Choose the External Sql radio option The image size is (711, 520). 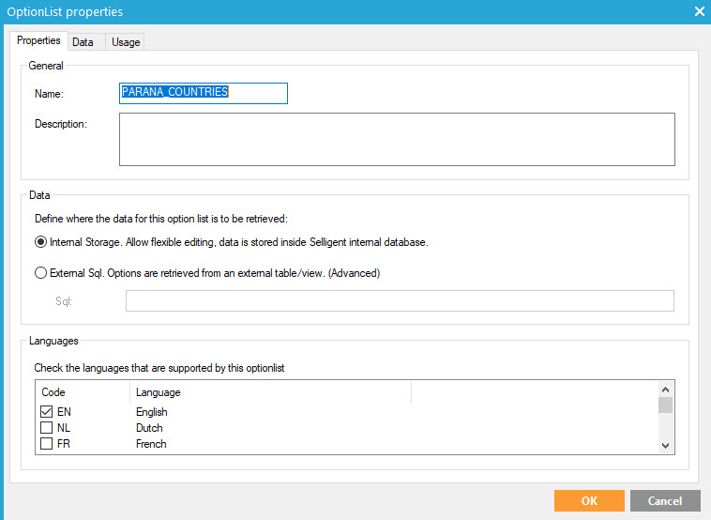(x=40, y=273)
